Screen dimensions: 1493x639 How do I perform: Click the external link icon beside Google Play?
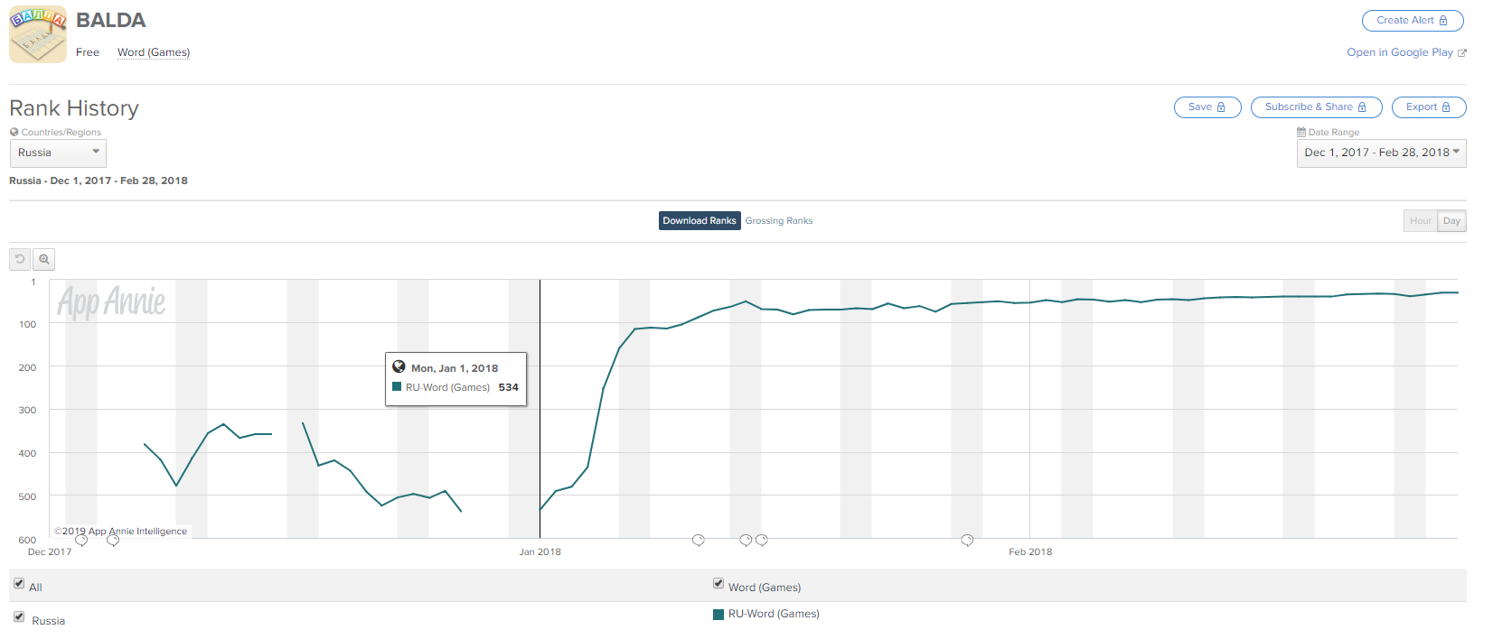[1461, 53]
